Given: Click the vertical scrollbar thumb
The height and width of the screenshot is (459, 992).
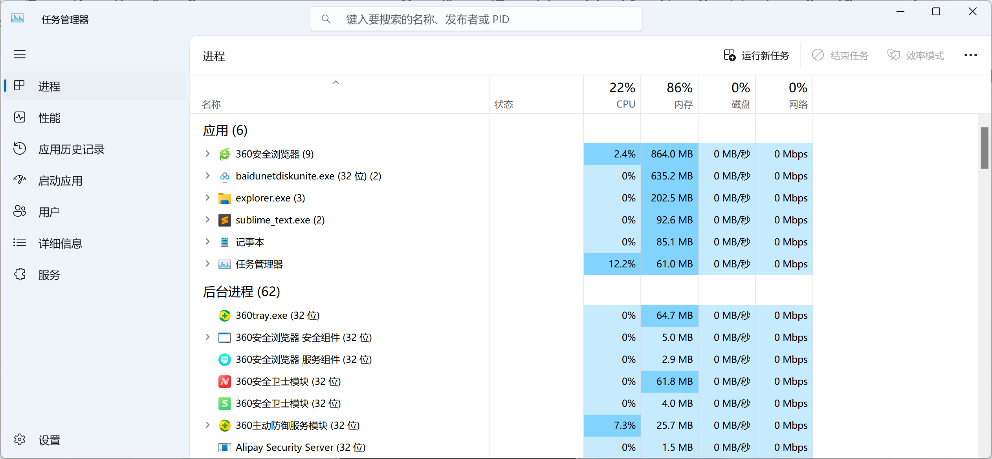Looking at the screenshot, I should click(x=984, y=148).
